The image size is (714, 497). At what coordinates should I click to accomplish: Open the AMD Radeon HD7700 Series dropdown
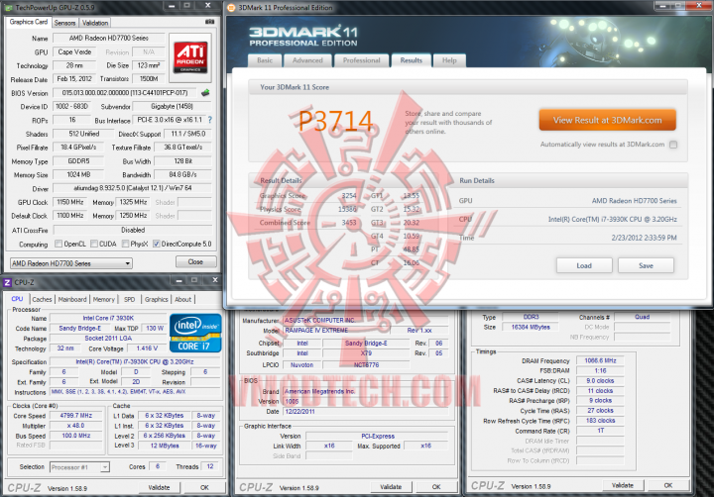pos(71,263)
